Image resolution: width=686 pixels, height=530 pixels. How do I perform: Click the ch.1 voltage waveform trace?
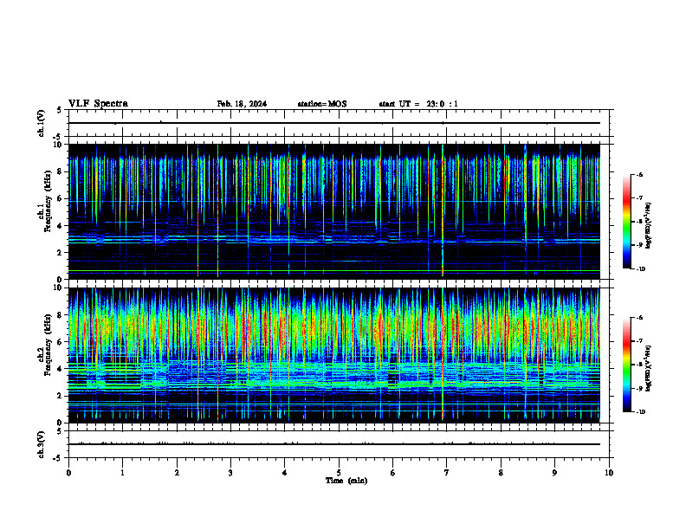pyautogui.click(x=334, y=123)
